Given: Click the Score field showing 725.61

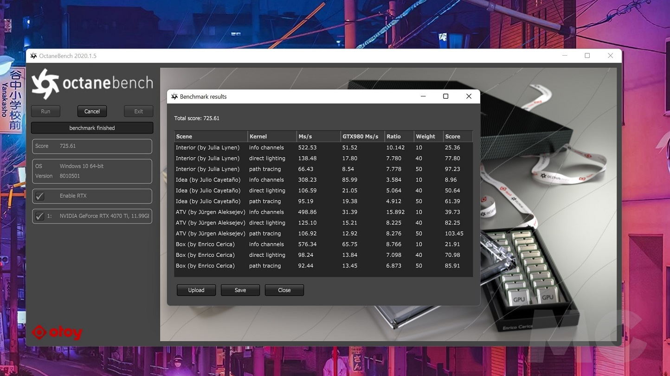Looking at the screenshot, I should click(92, 146).
